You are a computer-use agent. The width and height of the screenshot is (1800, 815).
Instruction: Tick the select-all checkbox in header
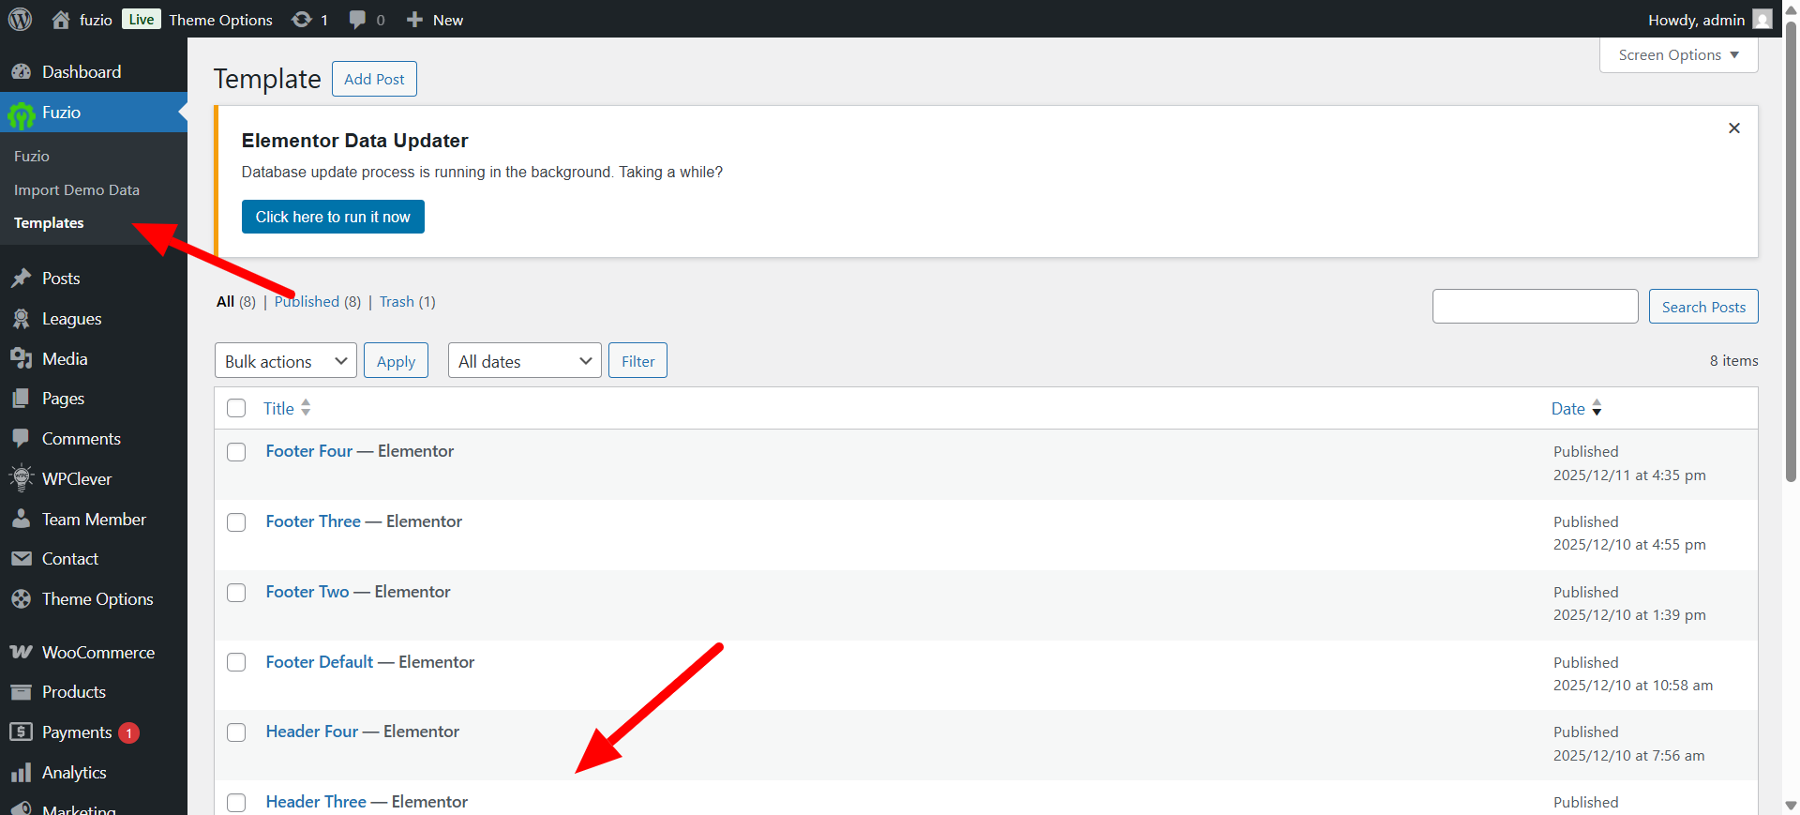pos(236,408)
